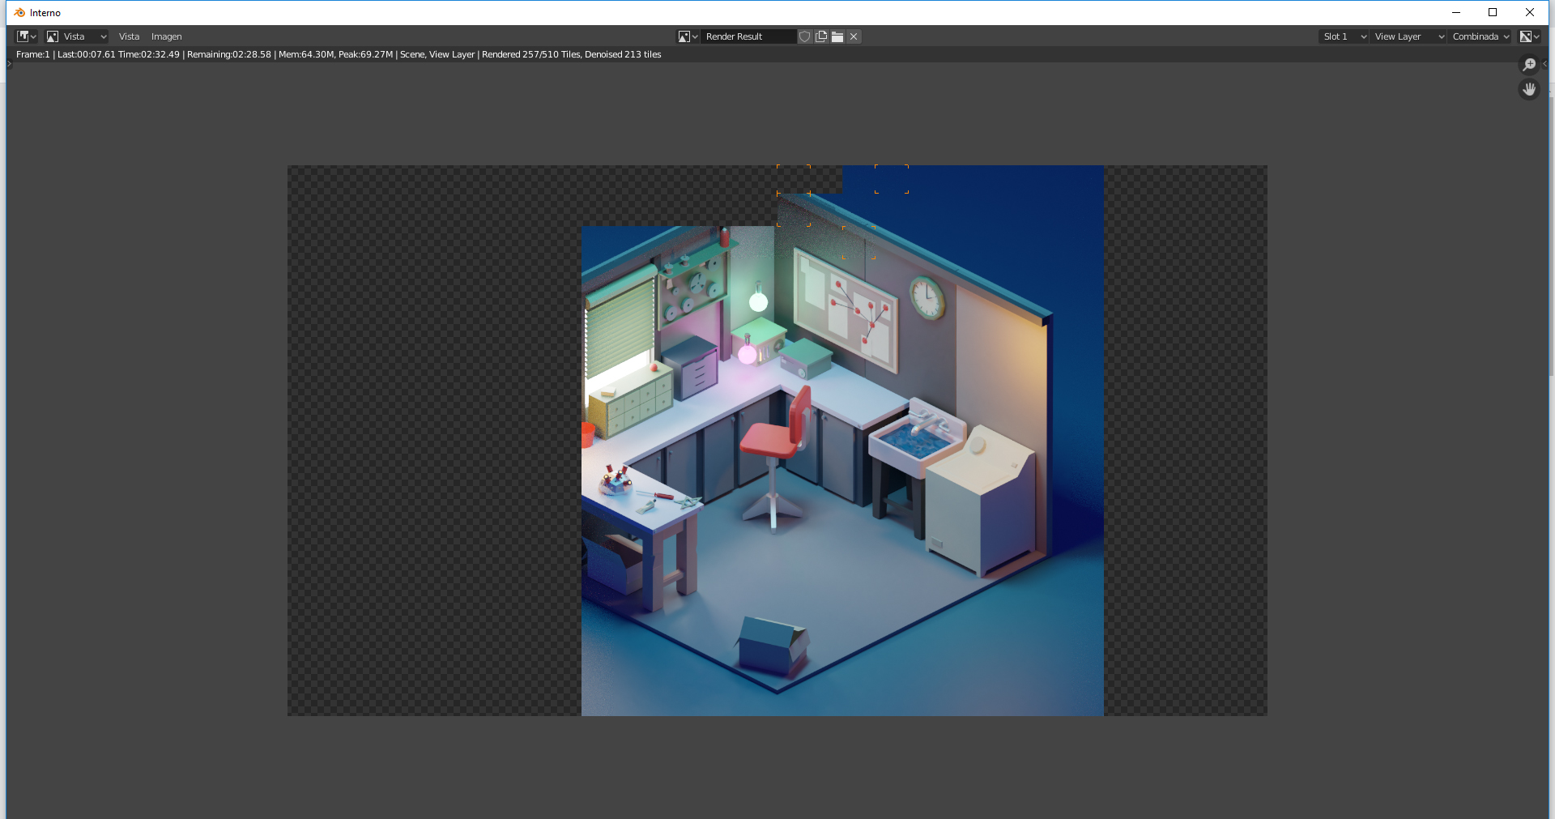Open the Imagen menu
Screen dimensions: 1555x819
pos(166,36)
